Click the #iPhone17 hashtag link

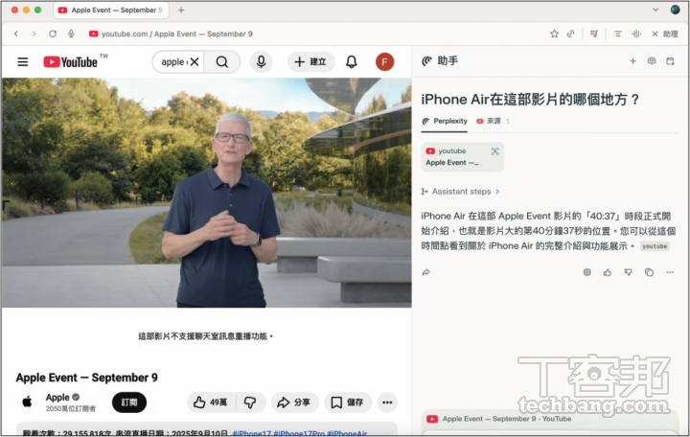[x=251, y=433]
